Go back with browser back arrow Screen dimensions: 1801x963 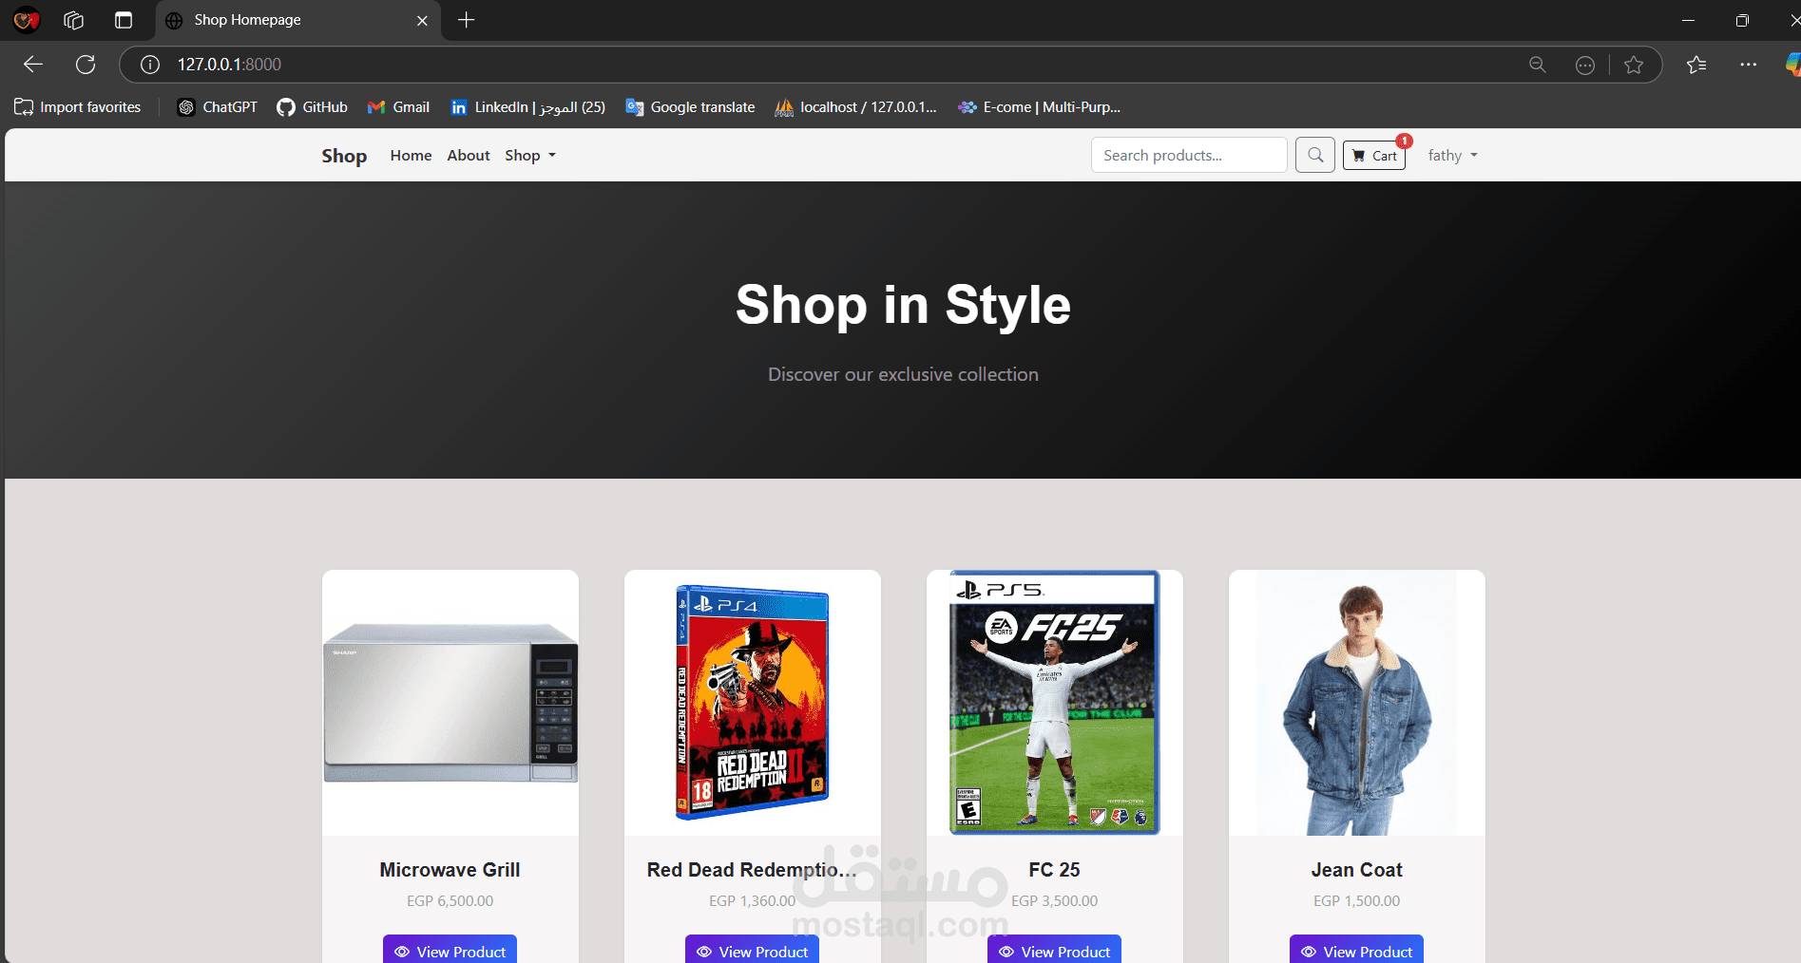[x=33, y=65]
